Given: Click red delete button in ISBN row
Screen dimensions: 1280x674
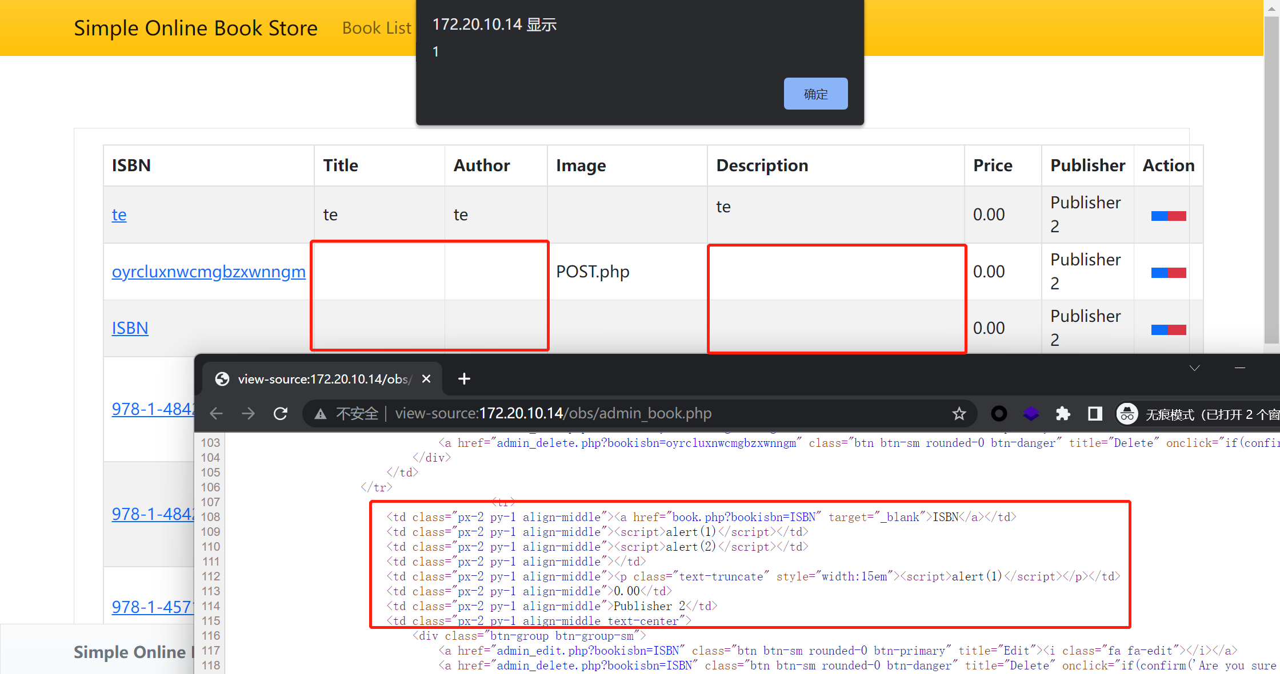Looking at the screenshot, I should (1177, 329).
